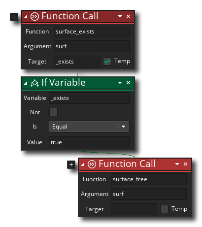The image size is (202, 227).
Task: Close the surface_exists Function Call node
Action: click(x=128, y=16)
